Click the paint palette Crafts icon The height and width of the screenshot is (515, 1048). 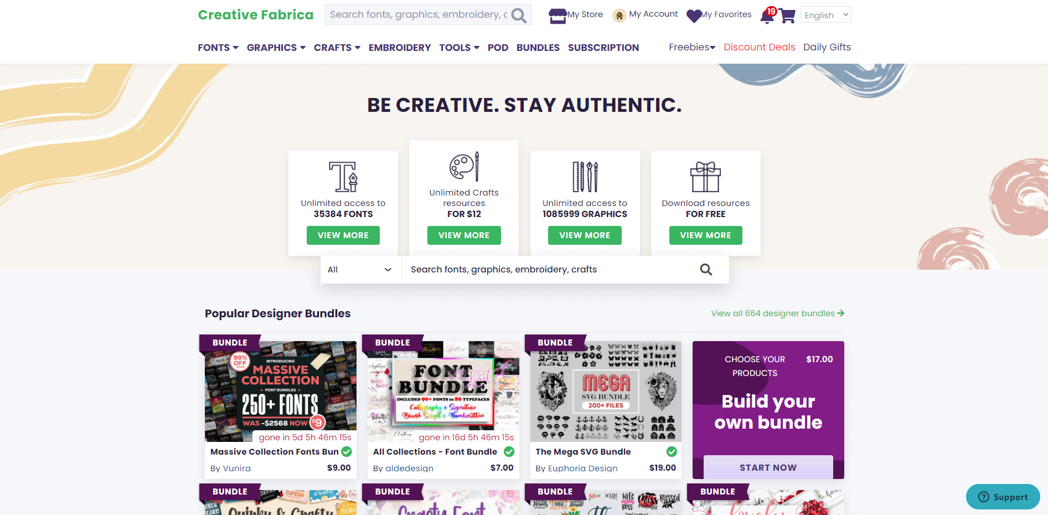(464, 166)
